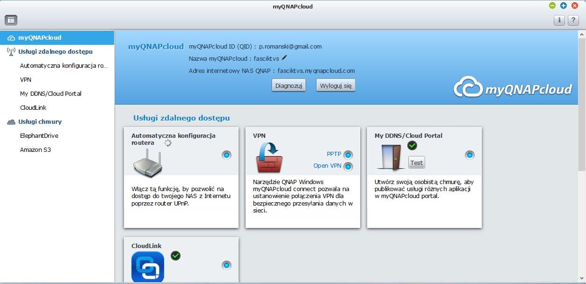Click the Automatyczna konfiguracja routera card title

[x=174, y=139]
